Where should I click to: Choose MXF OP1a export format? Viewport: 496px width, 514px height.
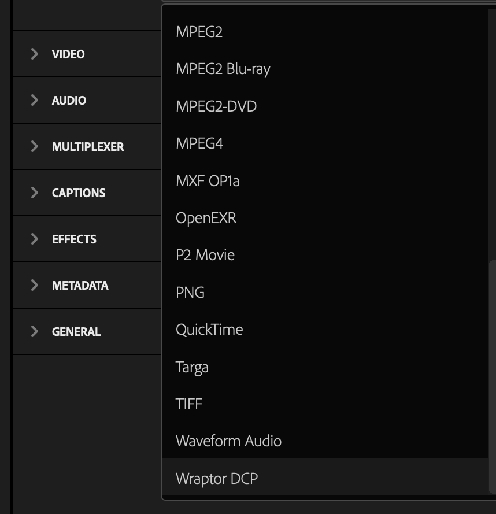tap(325, 180)
